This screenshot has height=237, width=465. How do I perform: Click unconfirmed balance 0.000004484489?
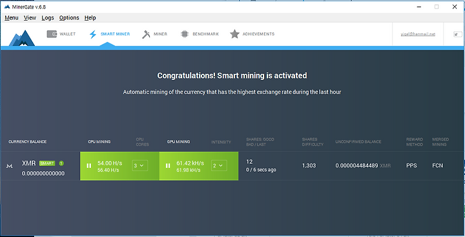tap(356, 165)
